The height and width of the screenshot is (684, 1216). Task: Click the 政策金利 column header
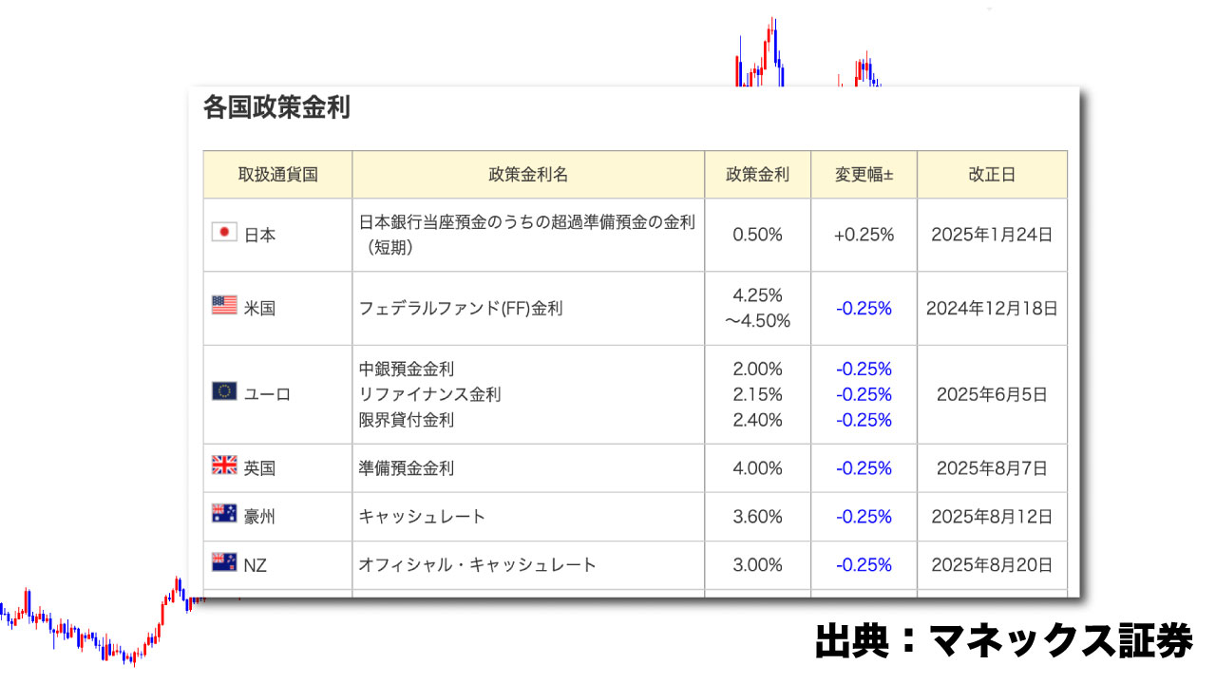[757, 175]
